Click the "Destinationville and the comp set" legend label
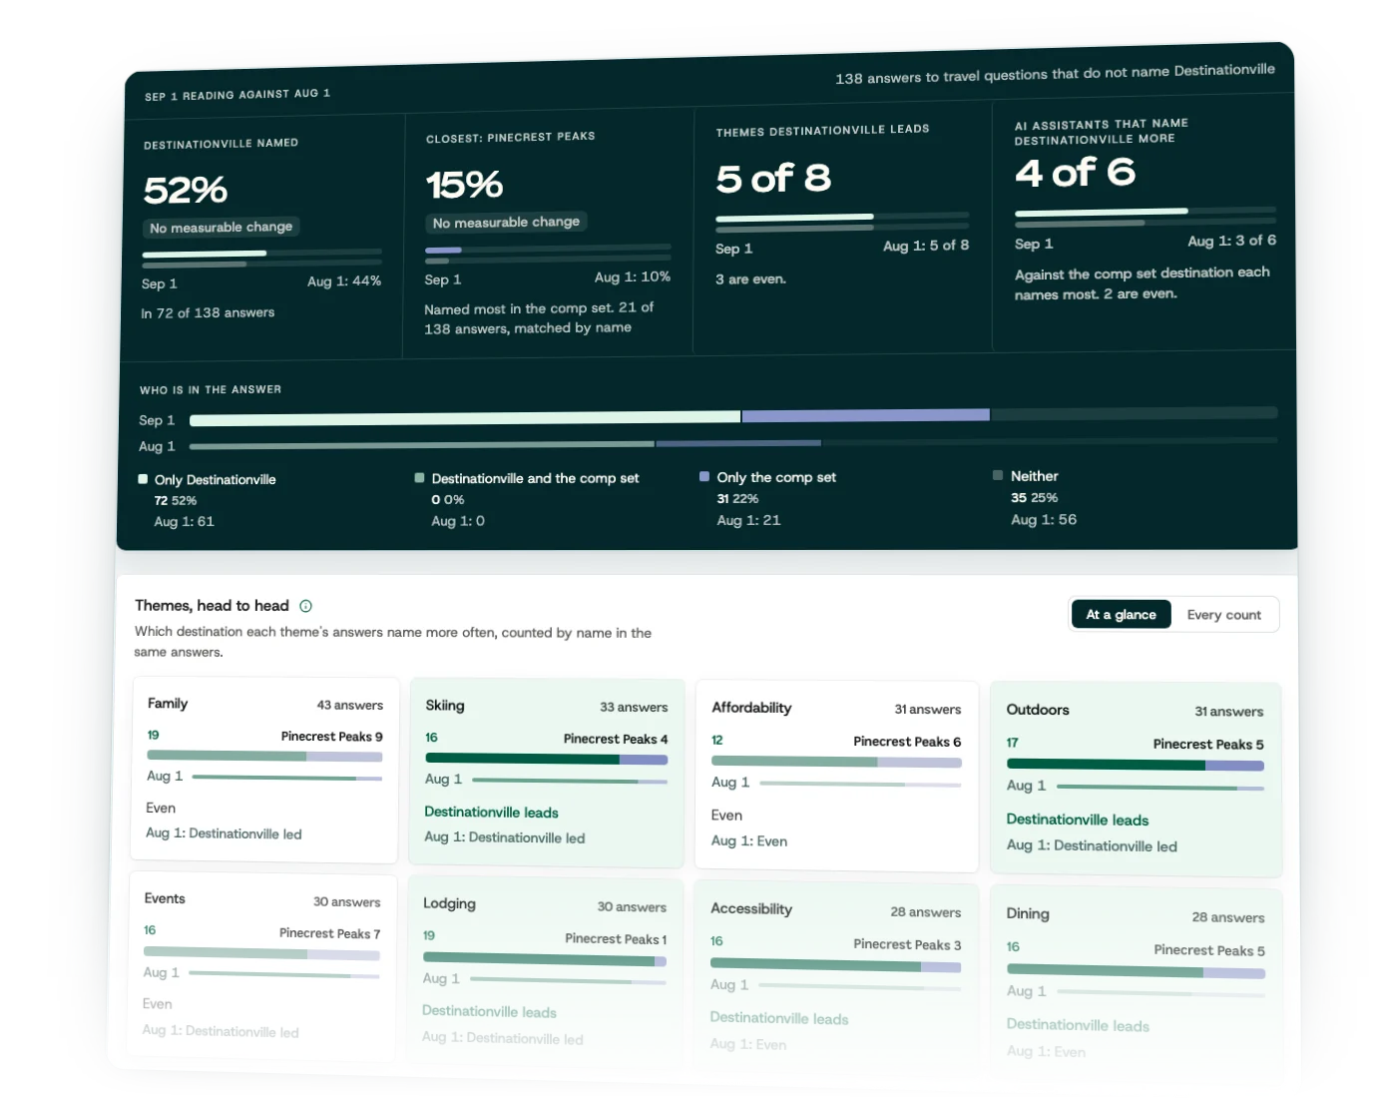Image resolution: width=1377 pixels, height=1098 pixels. point(536,478)
